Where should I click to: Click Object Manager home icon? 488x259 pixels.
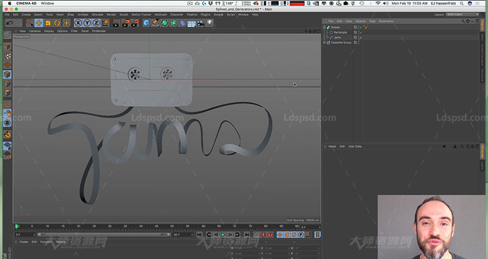[467, 21]
